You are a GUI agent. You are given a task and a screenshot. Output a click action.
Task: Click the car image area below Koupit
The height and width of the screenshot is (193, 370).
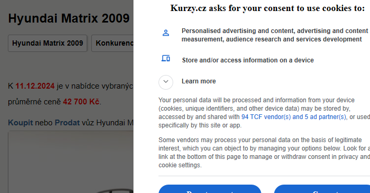[71, 163]
